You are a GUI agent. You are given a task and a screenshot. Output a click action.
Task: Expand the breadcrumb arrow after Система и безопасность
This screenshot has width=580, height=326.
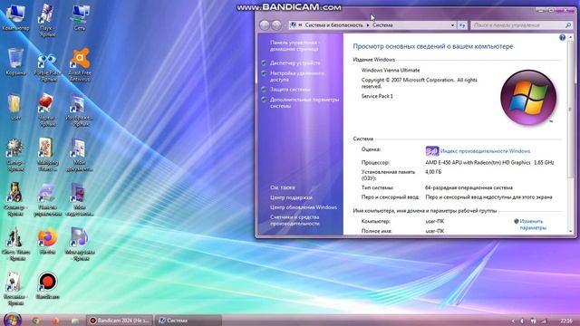pos(368,25)
